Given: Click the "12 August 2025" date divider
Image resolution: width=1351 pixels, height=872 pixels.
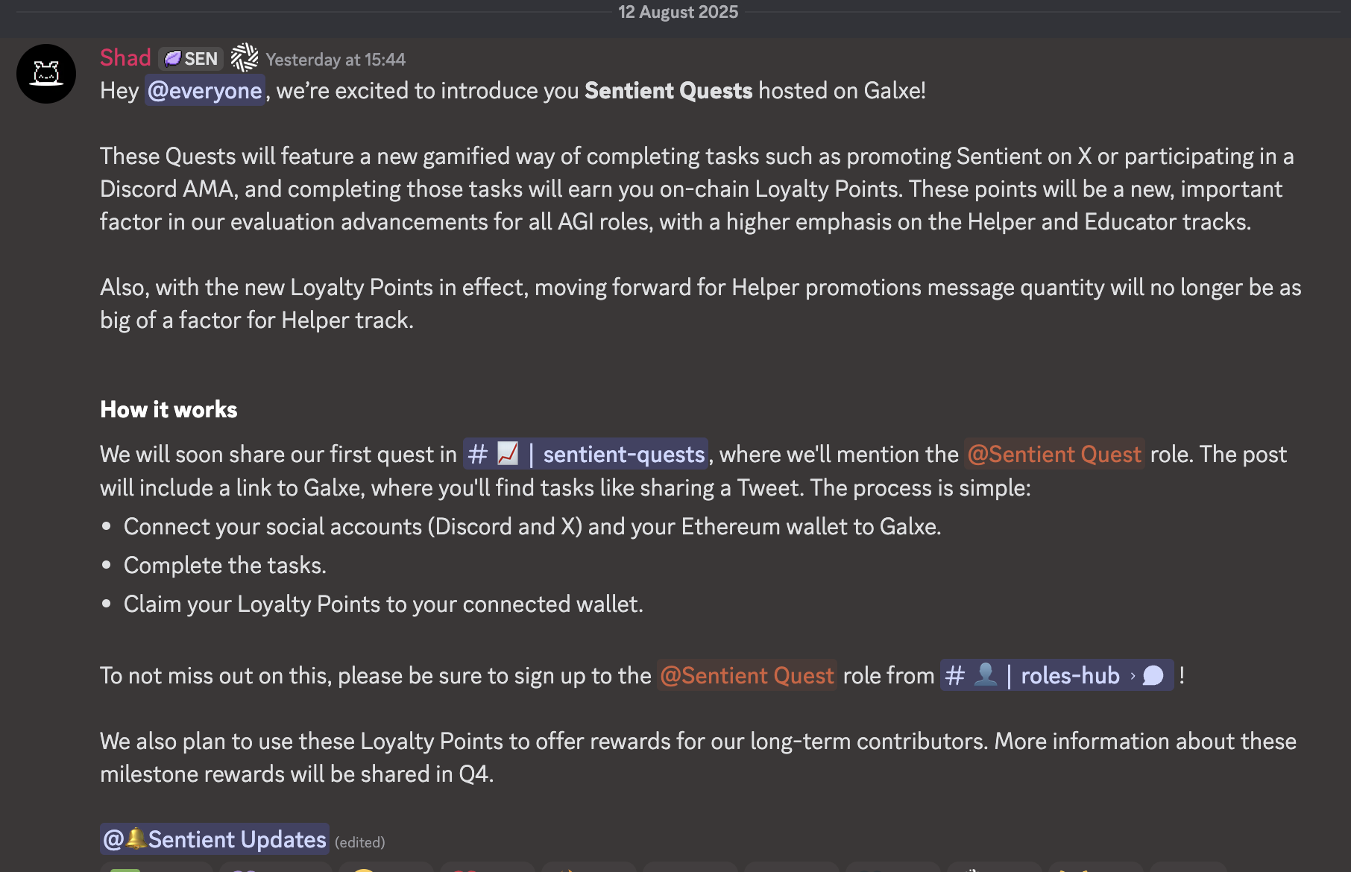Looking at the screenshot, I should pyautogui.click(x=678, y=12).
